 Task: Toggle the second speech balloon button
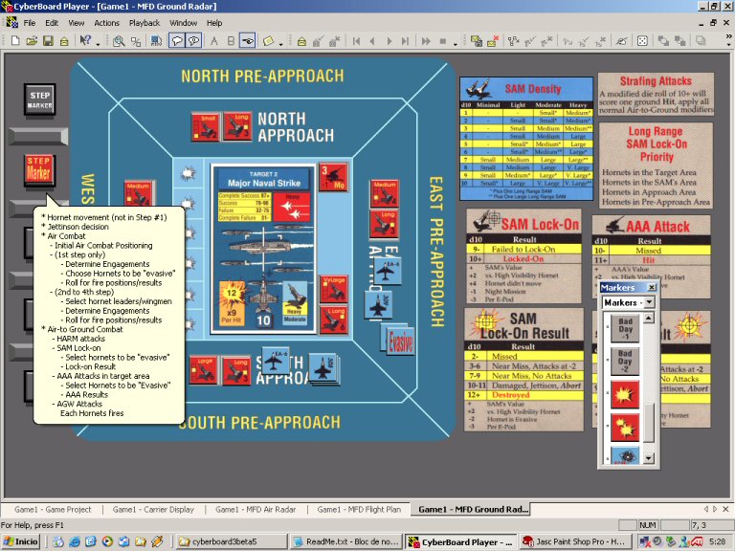[x=193, y=41]
